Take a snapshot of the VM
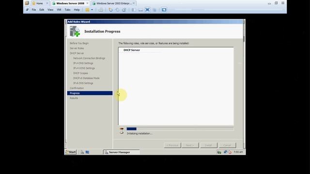Image resolution: width=310 pixels, height=174 pixels. [110, 10]
